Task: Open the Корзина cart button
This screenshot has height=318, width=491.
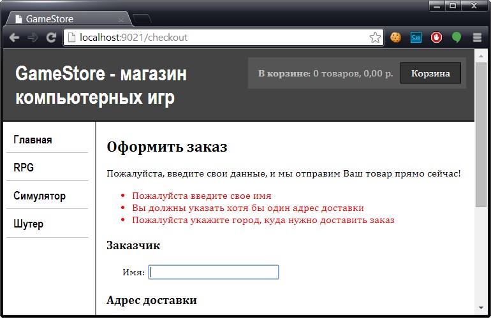Action: pos(430,73)
